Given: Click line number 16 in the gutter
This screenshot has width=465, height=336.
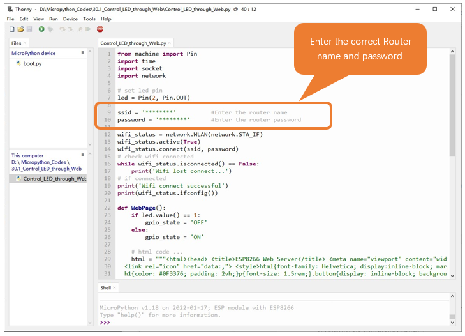Looking at the screenshot, I should click(x=107, y=164).
